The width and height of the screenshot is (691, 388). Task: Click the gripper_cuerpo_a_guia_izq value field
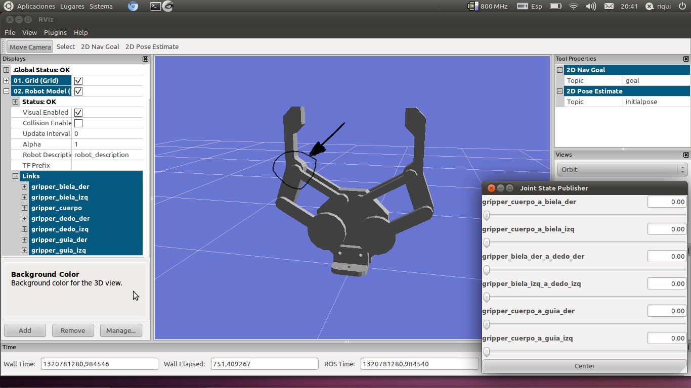pos(667,338)
